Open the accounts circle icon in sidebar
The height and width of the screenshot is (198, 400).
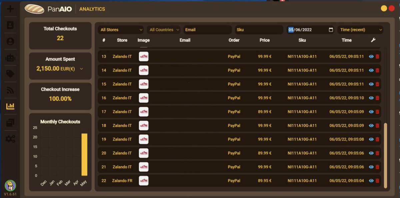(x=10, y=41)
